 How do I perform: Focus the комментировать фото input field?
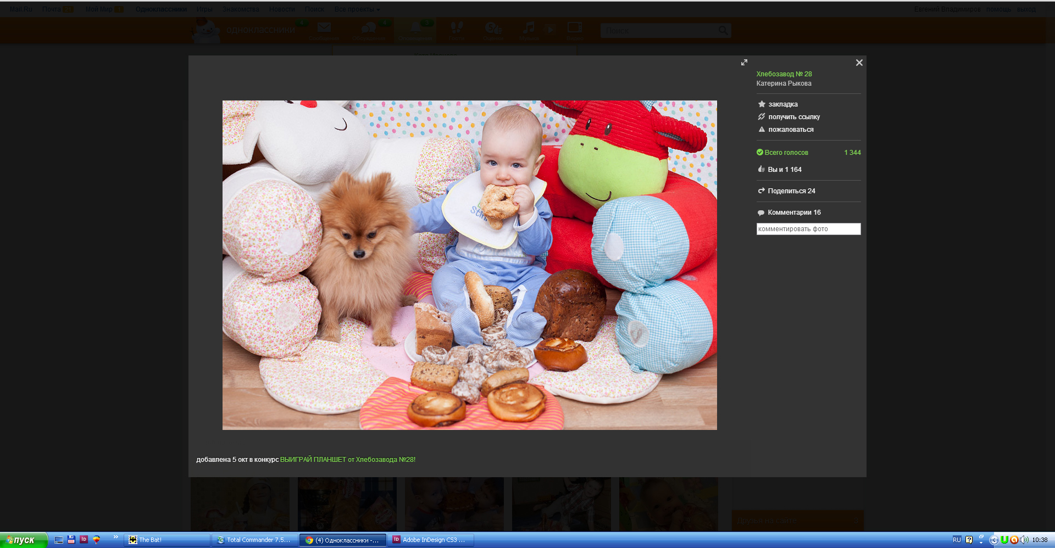point(808,229)
